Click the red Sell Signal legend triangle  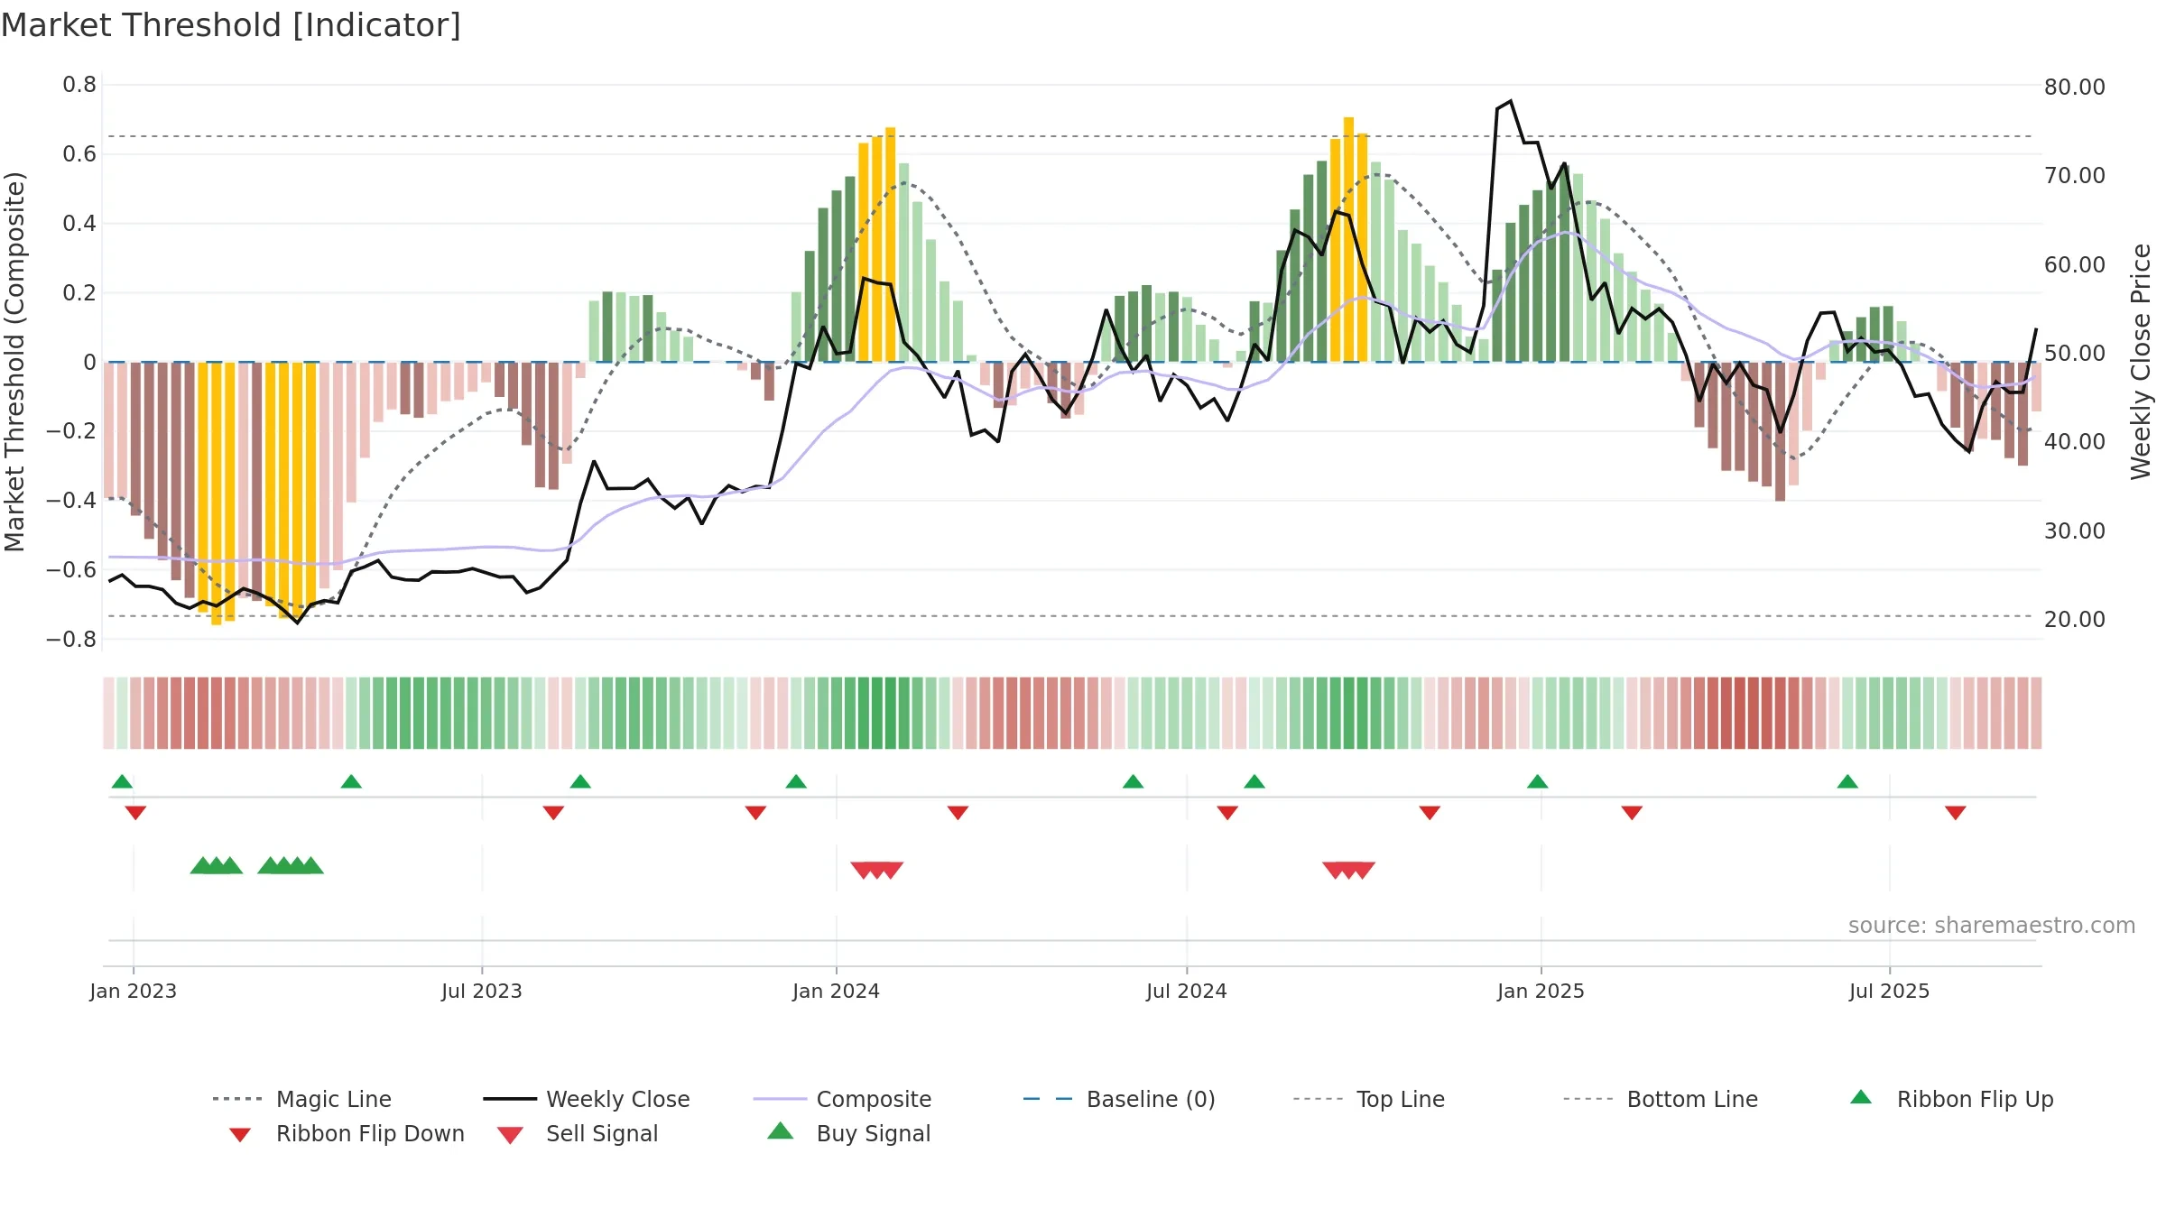(x=510, y=1135)
